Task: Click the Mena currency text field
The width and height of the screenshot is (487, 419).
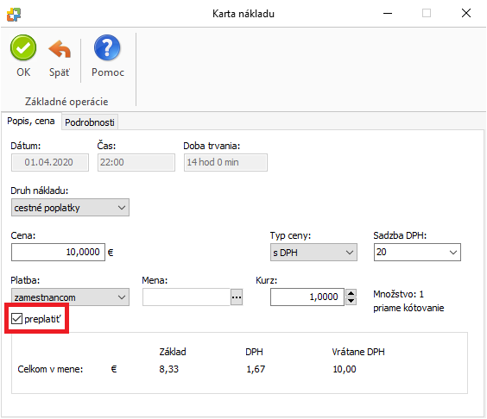Action: pyautogui.click(x=187, y=297)
